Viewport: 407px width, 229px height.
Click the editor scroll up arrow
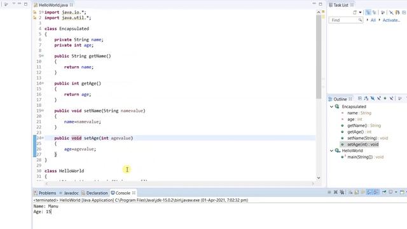319,12
